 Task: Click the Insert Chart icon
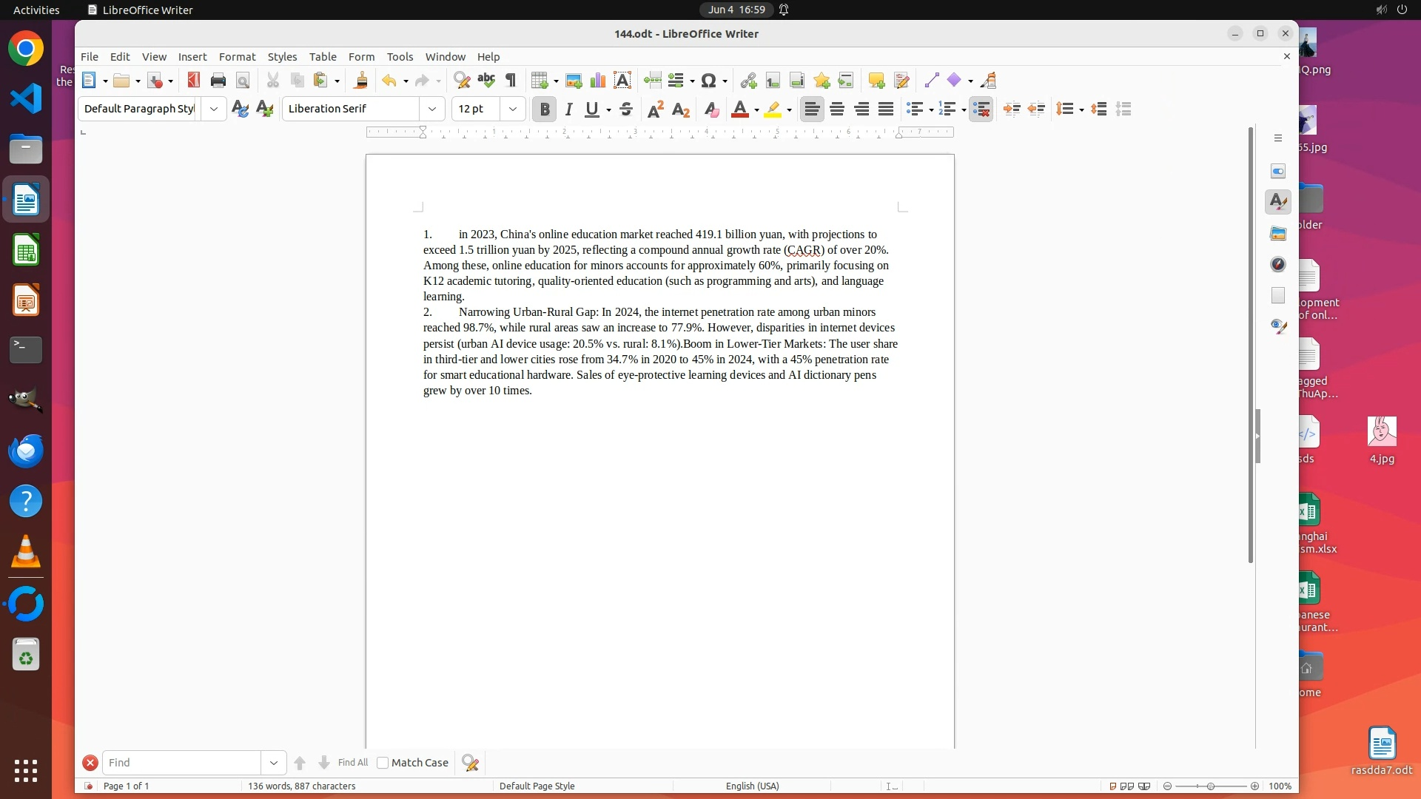597,80
